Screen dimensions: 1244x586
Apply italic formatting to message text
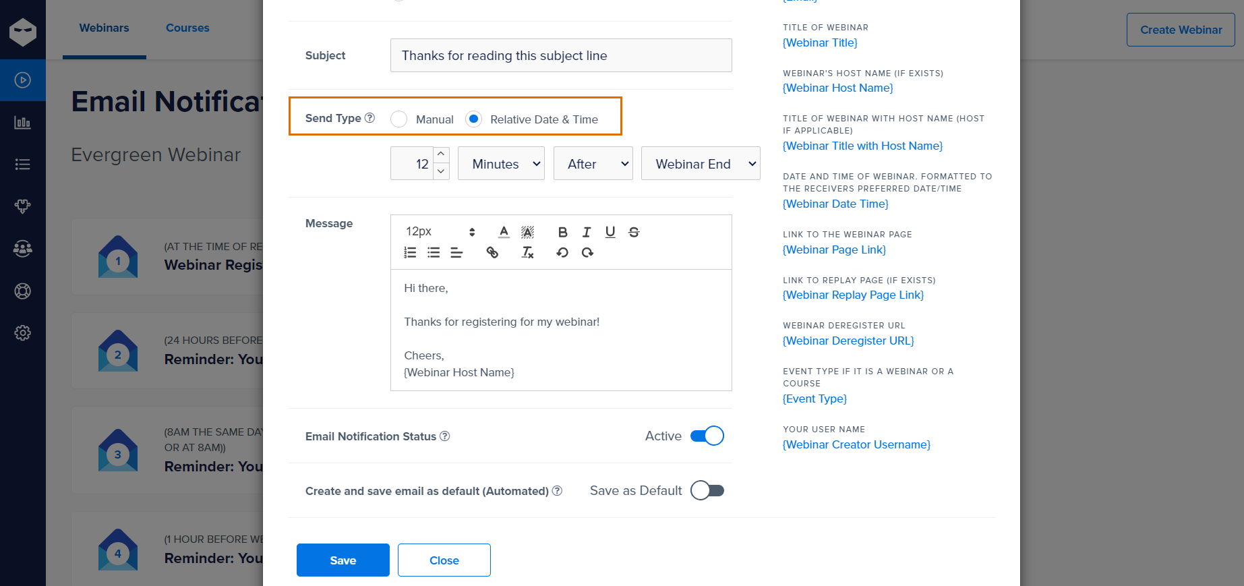click(x=587, y=232)
